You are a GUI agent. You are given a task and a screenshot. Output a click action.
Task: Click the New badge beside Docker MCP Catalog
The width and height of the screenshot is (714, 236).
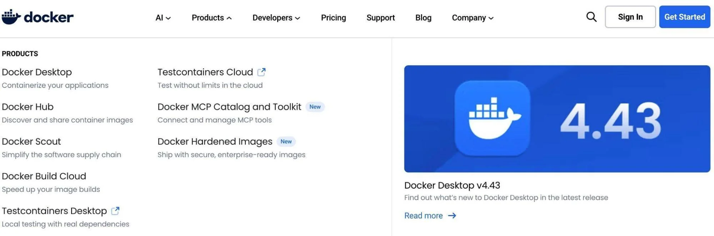[x=315, y=107]
